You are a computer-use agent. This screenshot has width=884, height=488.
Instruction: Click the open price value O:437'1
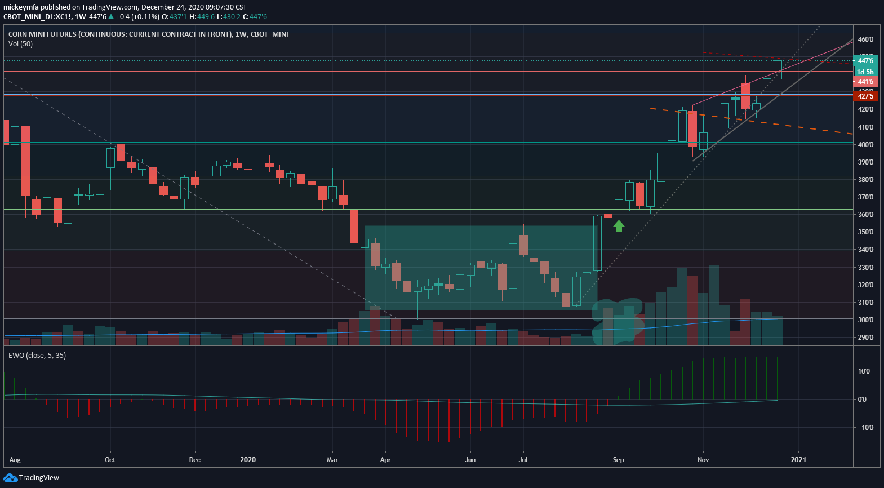click(174, 17)
